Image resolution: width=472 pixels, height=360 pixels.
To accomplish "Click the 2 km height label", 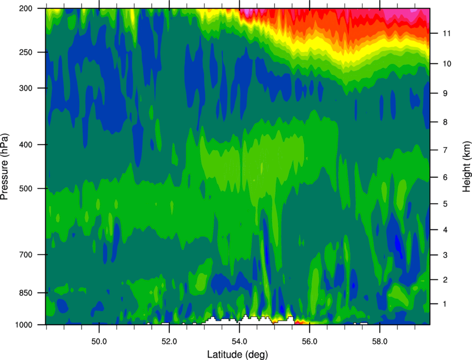I will tap(445, 280).
